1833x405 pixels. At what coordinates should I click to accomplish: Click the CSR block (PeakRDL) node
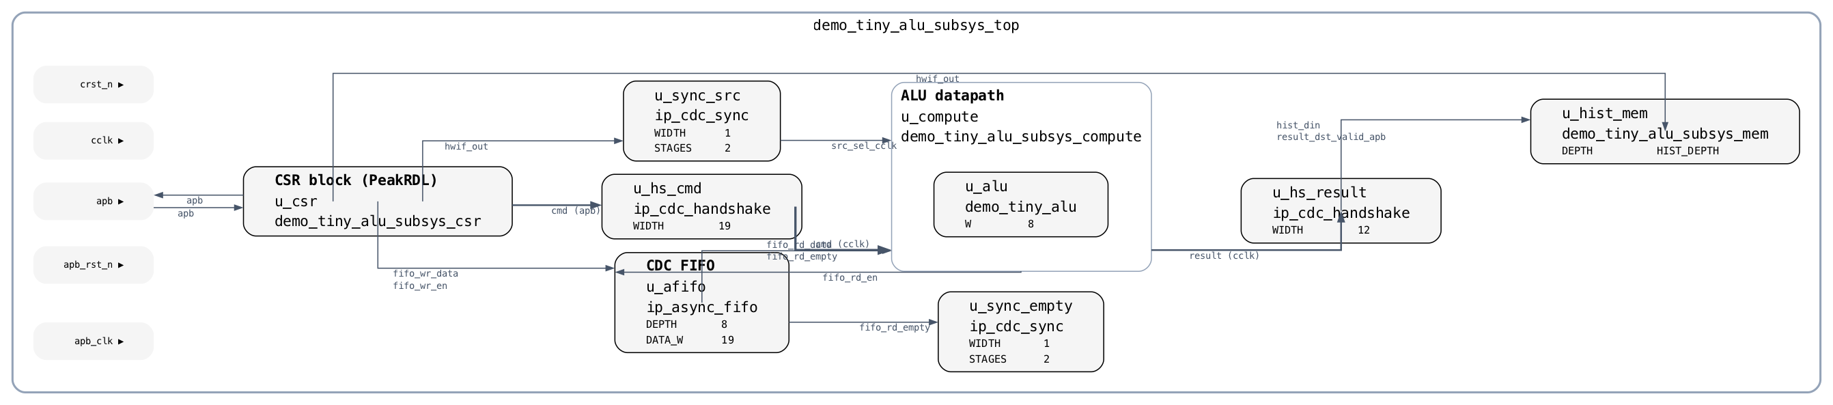[x=378, y=201]
